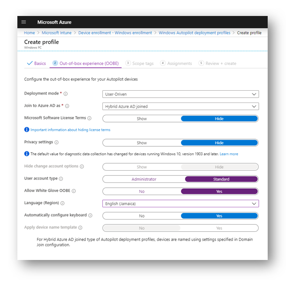The width and height of the screenshot is (286, 283).
Task: Set Allow White Glove OOBE to Yes
Action: pos(219,191)
